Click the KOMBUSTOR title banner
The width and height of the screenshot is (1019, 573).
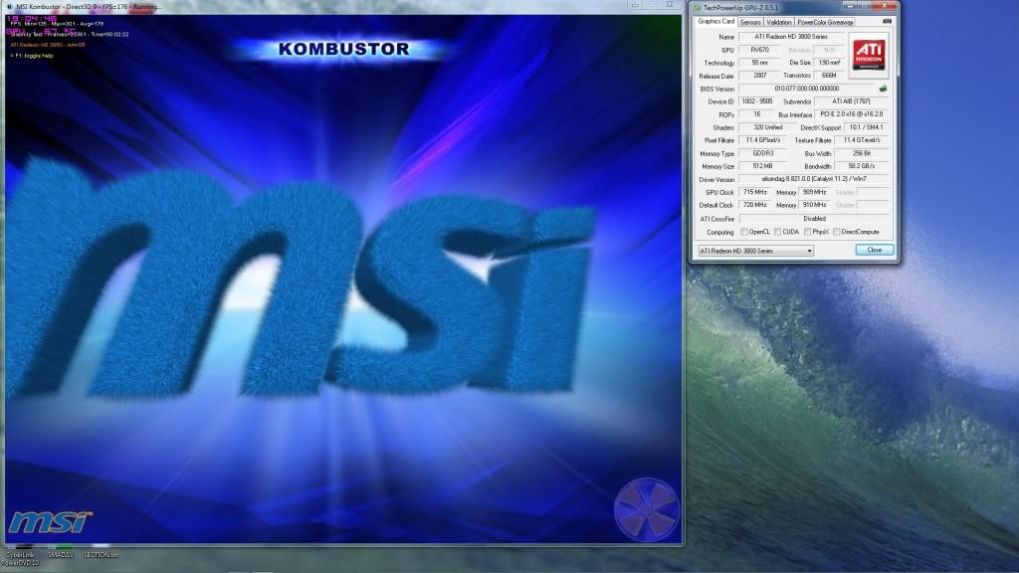[x=343, y=50]
